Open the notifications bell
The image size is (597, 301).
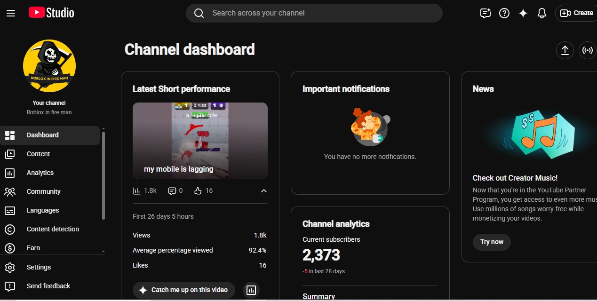[x=542, y=13]
